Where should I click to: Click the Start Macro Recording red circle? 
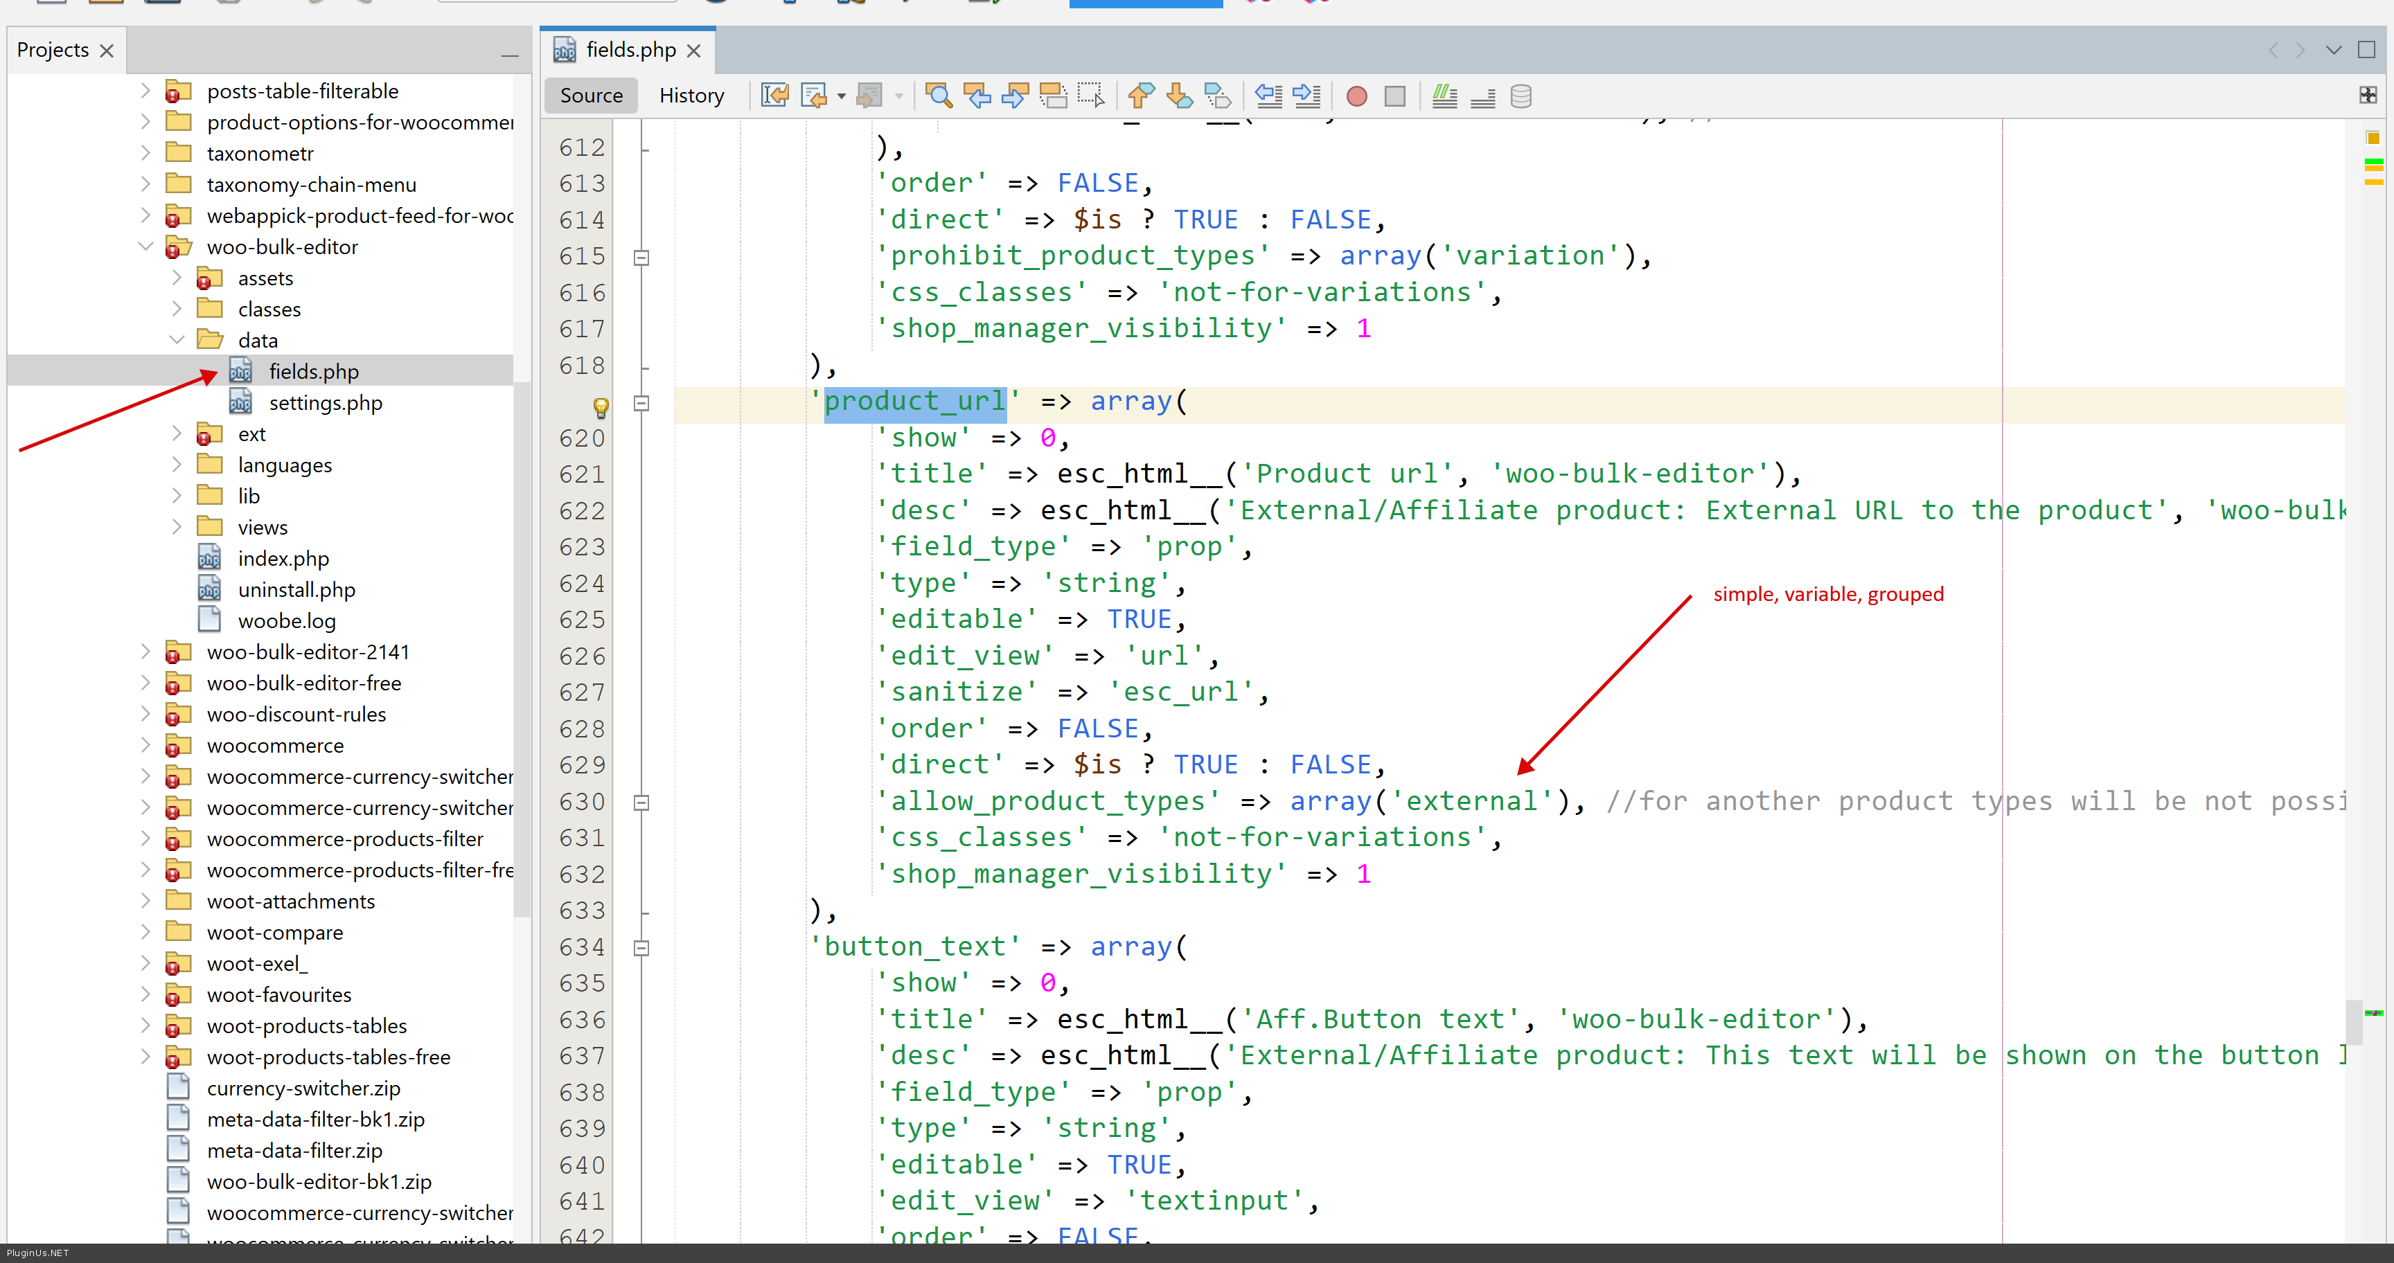click(x=1356, y=96)
